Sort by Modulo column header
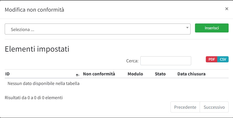 click(135, 74)
